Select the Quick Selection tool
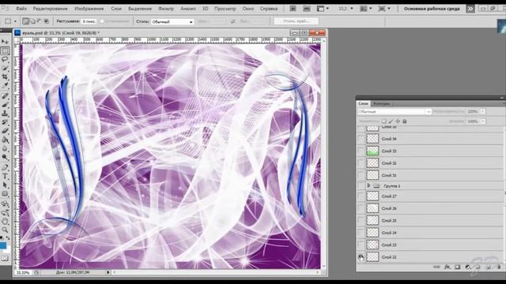The image size is (506, 284). (x=5, y=69)
